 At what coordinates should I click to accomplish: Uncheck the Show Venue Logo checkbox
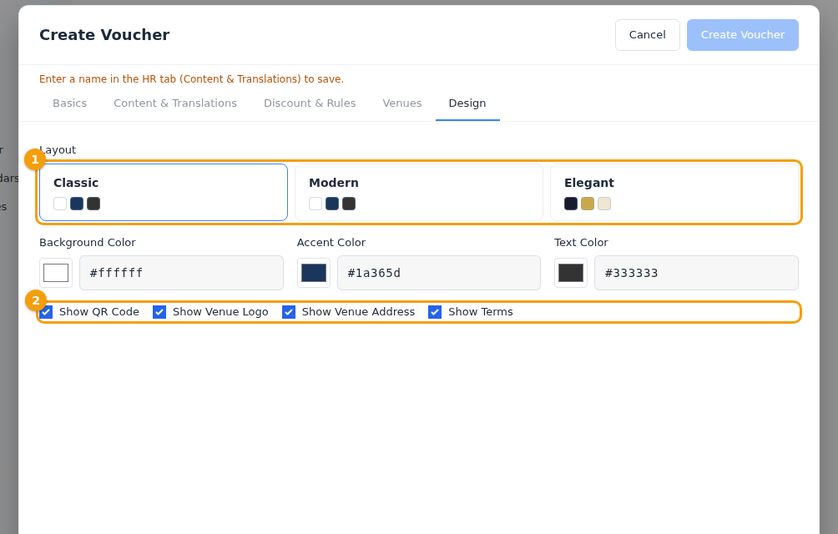pos(159,312)
